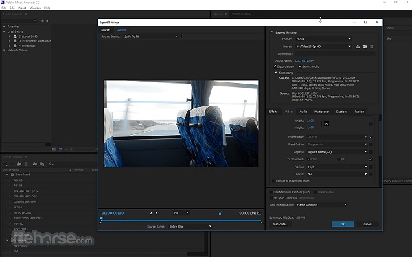Image resolution: width=412 pixels, height=257 pixels.
Task: Click the Delete Preset minus icon in Preset Browser
Action: click(12, 164)
